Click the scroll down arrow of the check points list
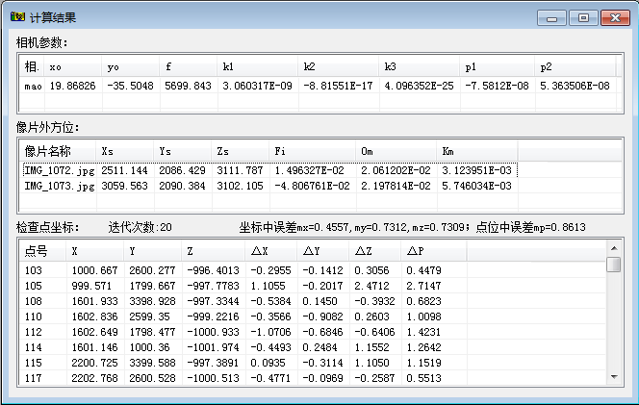 click(614, 377)
